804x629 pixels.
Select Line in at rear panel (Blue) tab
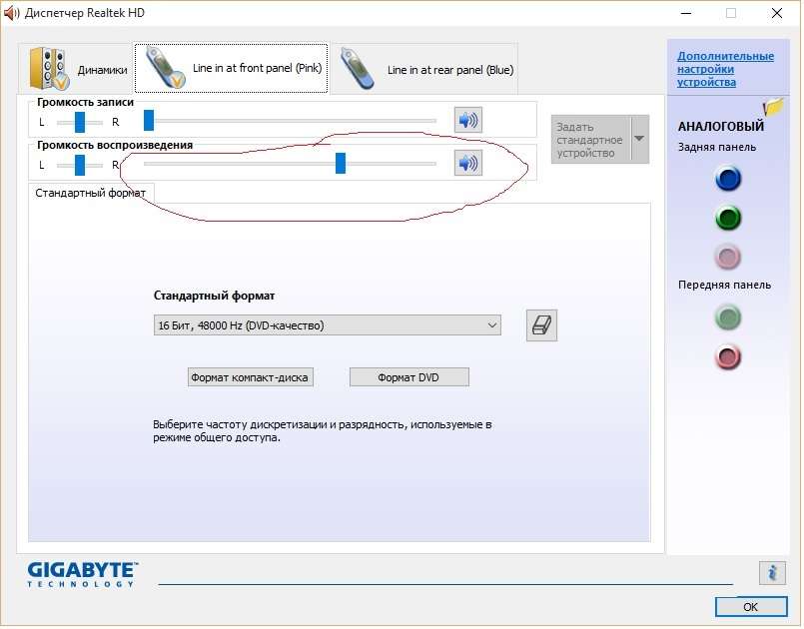(424, 69)
